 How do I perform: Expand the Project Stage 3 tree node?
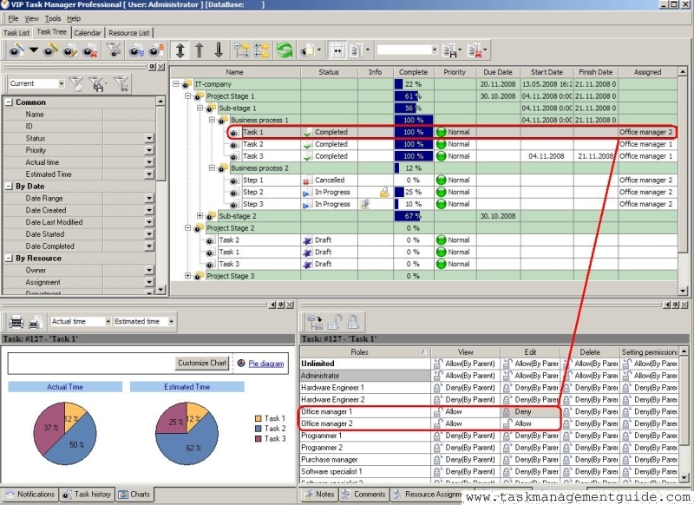click(x=188, y=276)
